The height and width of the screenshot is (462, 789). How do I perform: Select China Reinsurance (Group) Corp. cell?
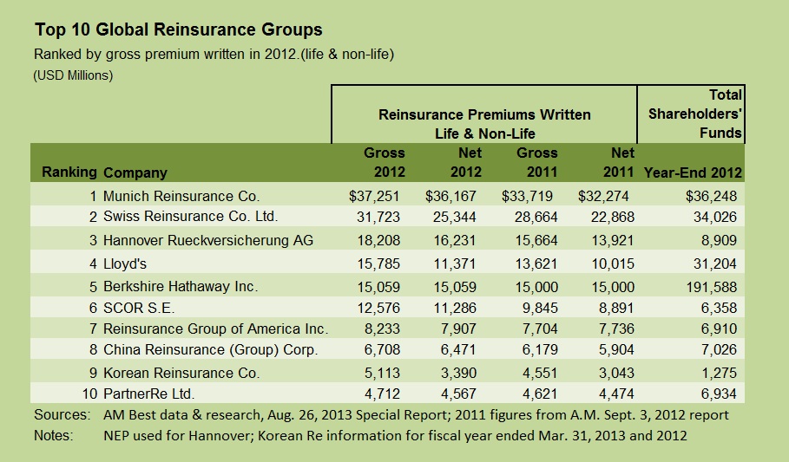(211, 350)
